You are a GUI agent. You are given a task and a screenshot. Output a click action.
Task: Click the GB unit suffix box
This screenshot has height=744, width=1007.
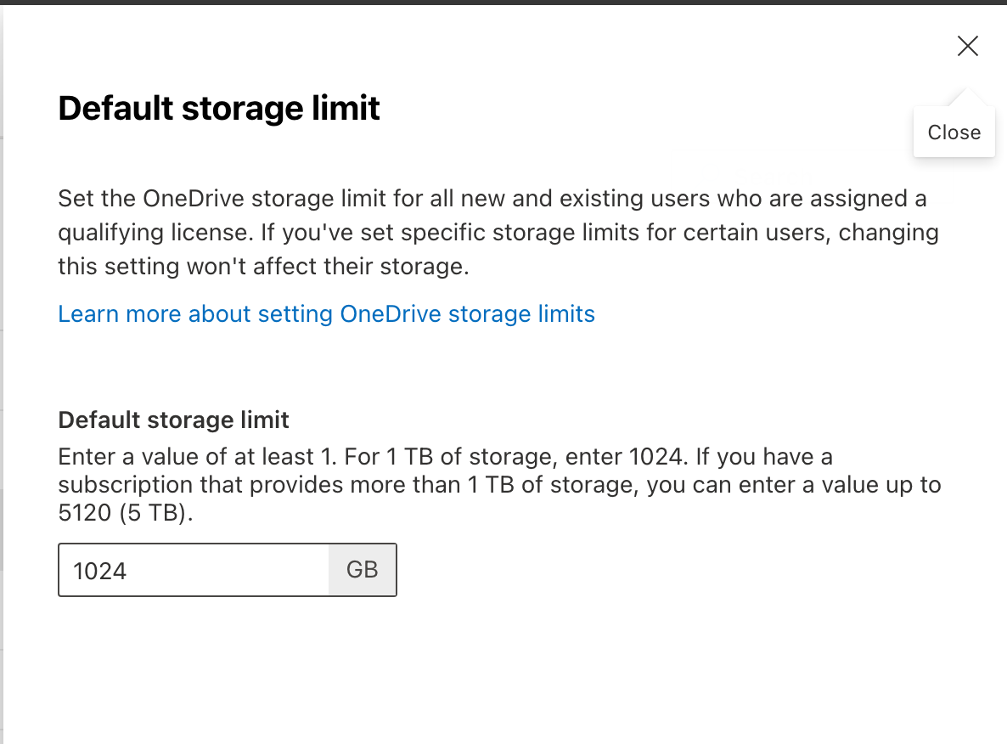(x=363, y=570)
